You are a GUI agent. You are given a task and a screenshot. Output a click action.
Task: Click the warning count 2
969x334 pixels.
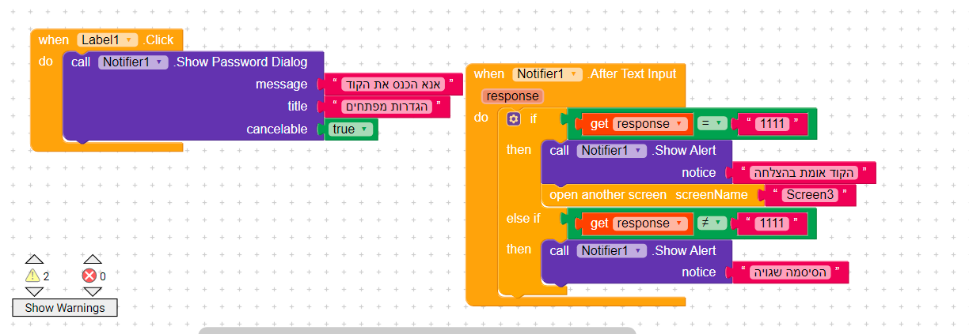click(47, 276)
